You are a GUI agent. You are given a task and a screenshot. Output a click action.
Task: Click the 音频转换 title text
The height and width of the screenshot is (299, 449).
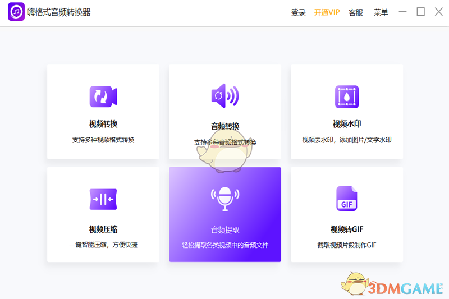(x=225, y=126)
